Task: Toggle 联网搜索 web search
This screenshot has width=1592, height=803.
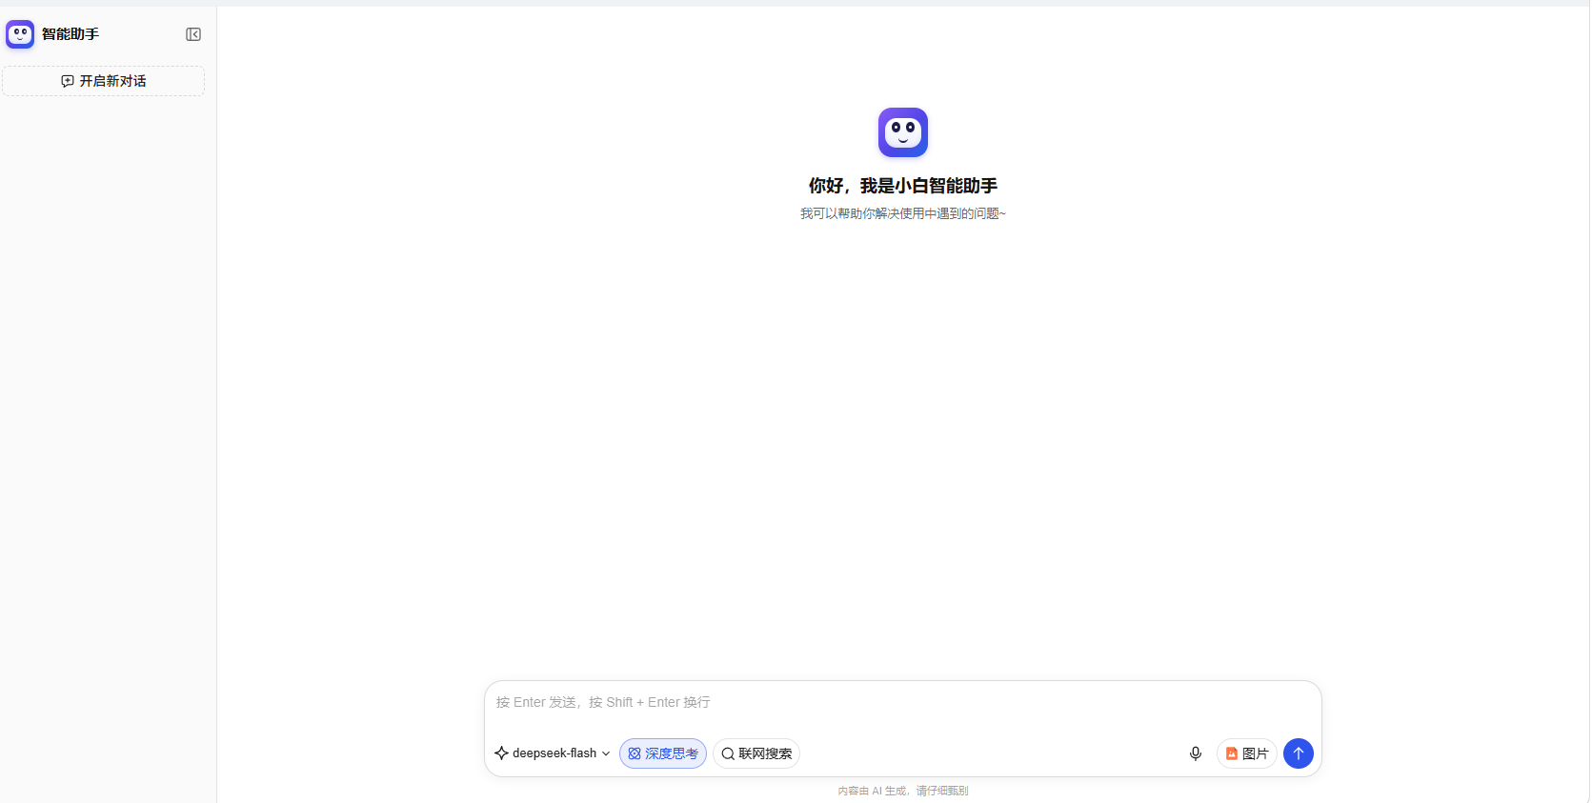Action: [x=756, y=753]
